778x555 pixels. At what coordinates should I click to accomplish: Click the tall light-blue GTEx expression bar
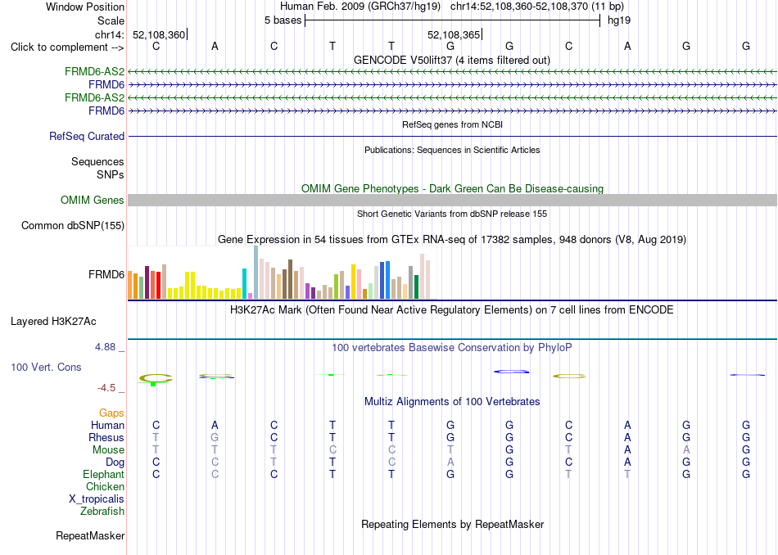tap(256, 272)
